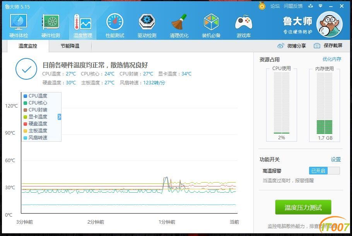Open the 设置 settings link
352x236 pixels.
point(336,159)
